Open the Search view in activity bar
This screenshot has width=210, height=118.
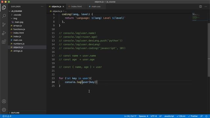point(4,16)
